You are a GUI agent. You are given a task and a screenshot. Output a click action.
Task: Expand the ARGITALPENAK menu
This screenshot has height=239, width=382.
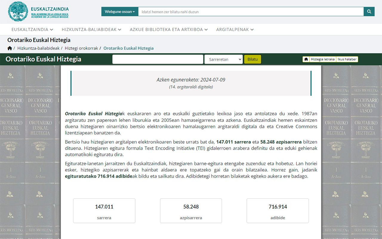234,30
